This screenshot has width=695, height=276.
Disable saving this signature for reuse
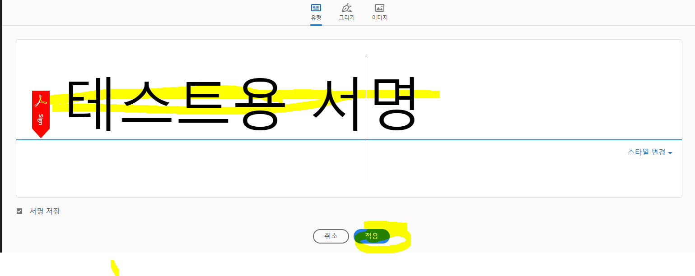(x=19, y=211)
